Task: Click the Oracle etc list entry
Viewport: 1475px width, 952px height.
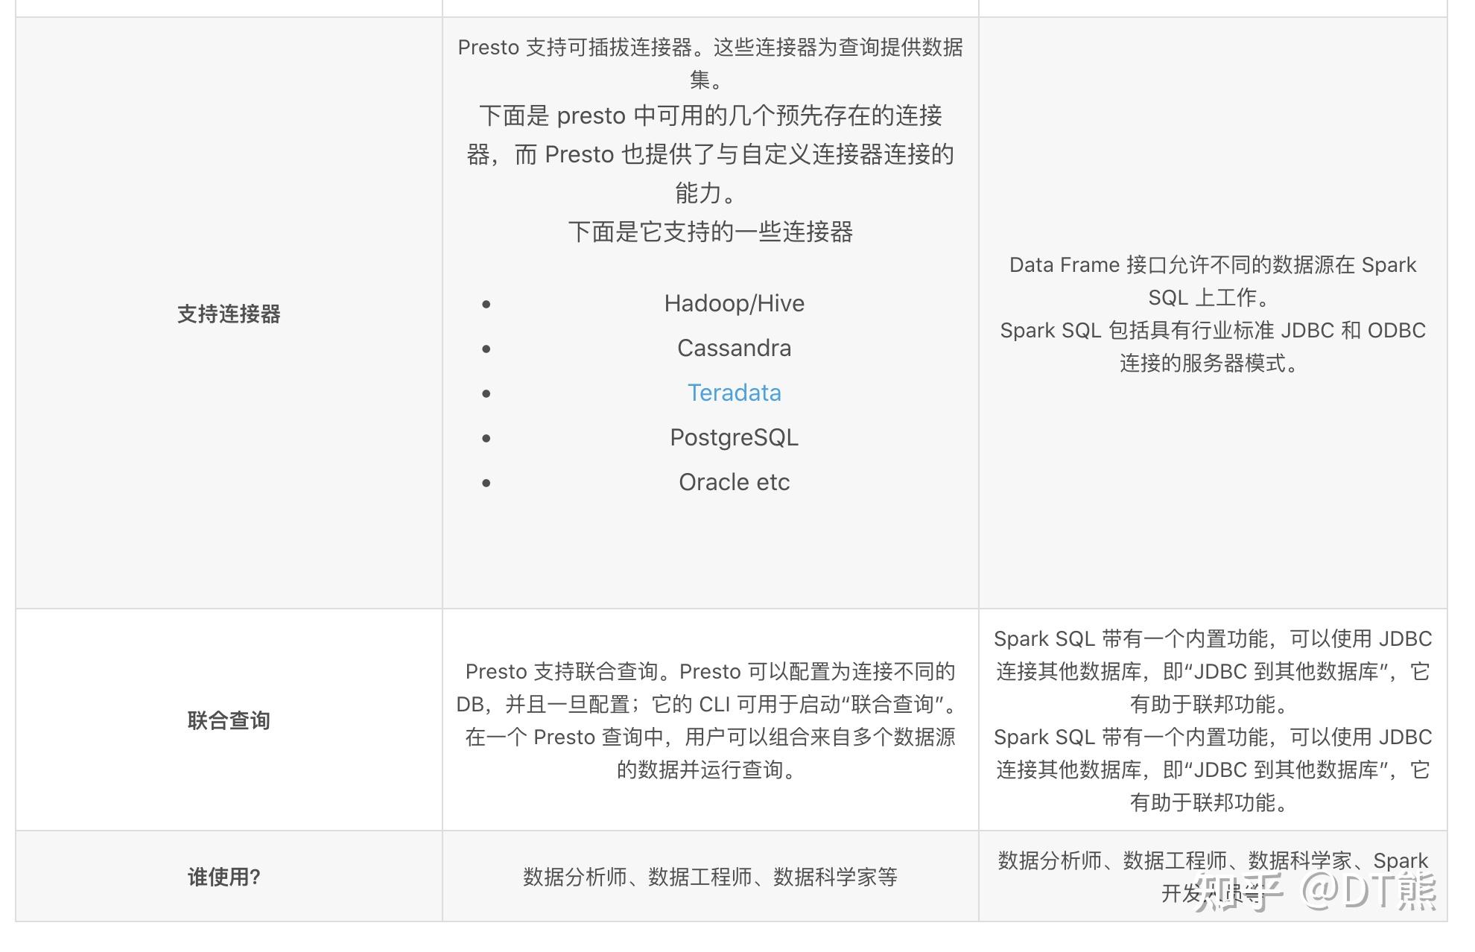Action: pyautogui.click(x=733, y=482)
